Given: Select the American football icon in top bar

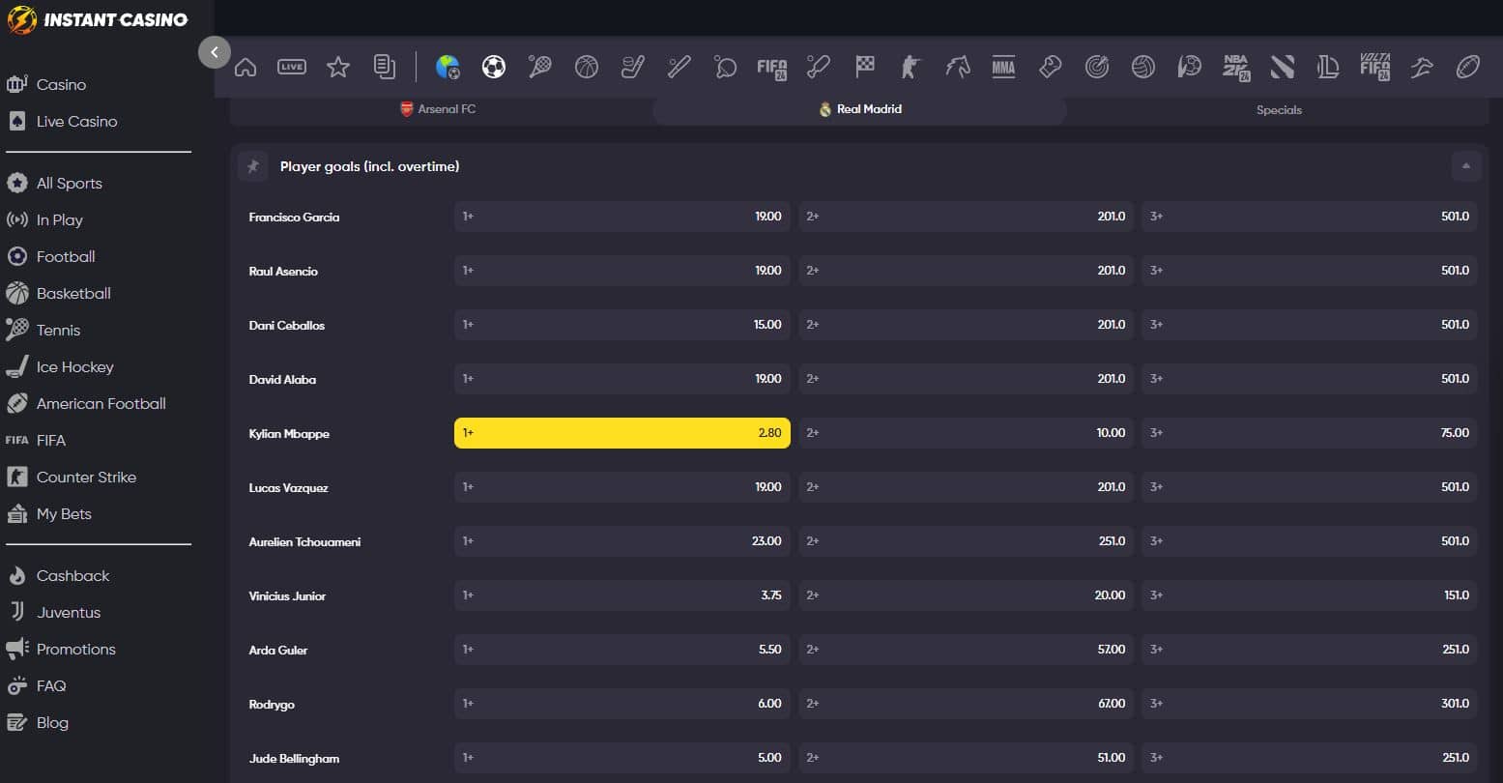Looking at the screenshot, I should [1467, 67].
